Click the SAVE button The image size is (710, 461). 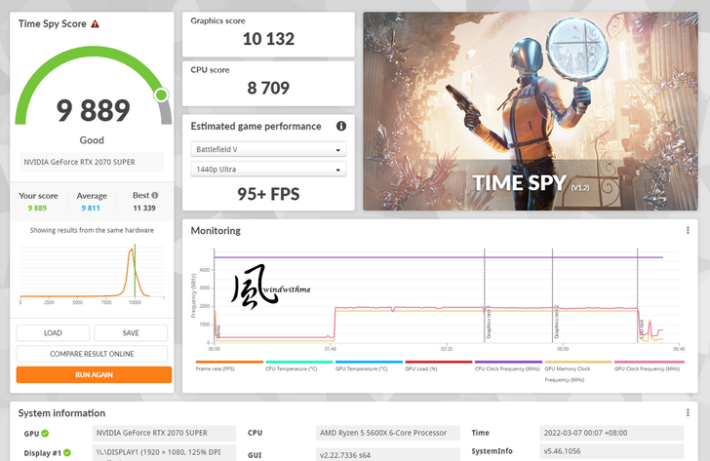click(x=131, y=333)
